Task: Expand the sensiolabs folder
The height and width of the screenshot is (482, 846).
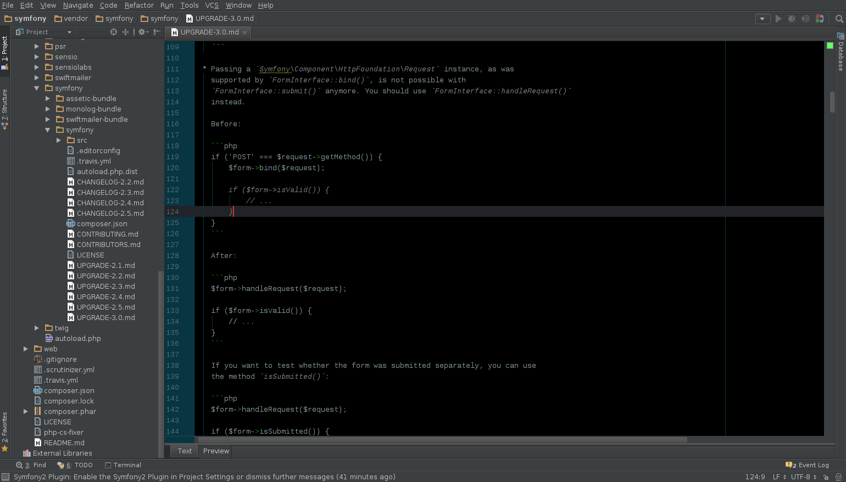Action: tap(37, 68)
